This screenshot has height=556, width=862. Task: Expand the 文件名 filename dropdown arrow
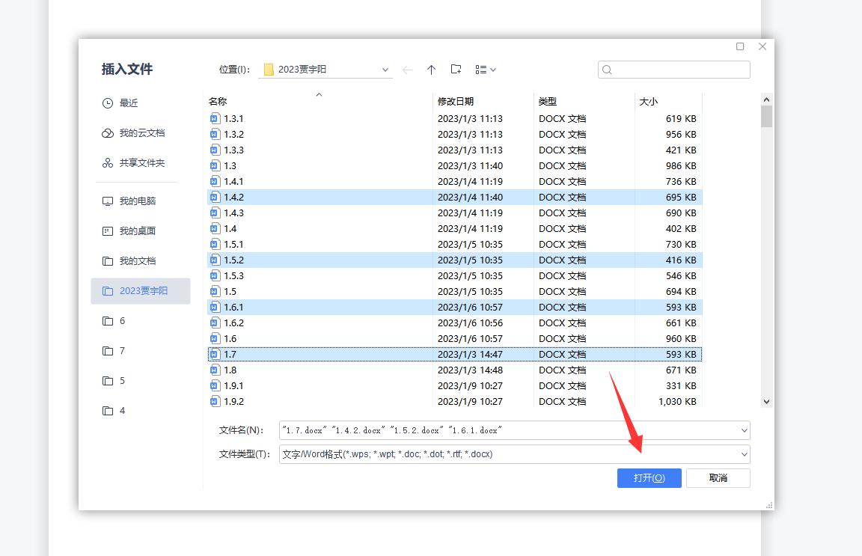tap(744, 430)
